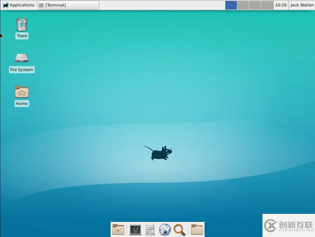Switch to fourth workspace

267,5
